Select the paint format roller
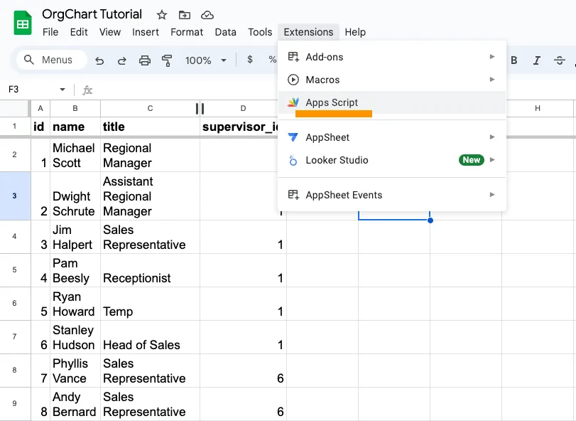The width and height of the screenshot is (576, 421). point(168,60)
